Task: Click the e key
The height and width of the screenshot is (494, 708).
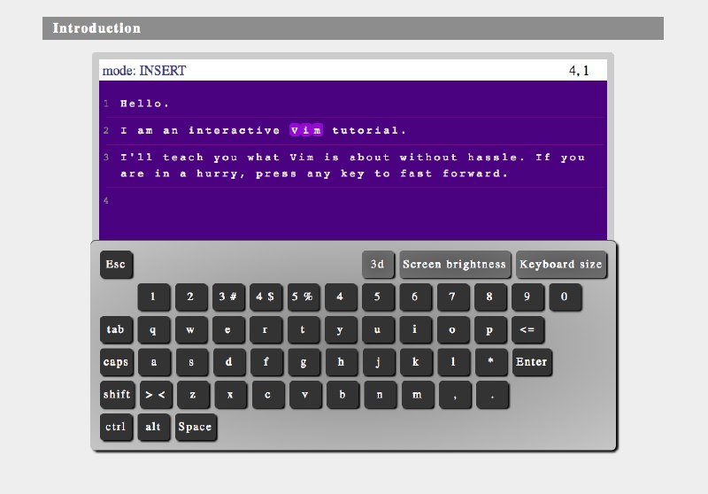Action: pos(228,329)
